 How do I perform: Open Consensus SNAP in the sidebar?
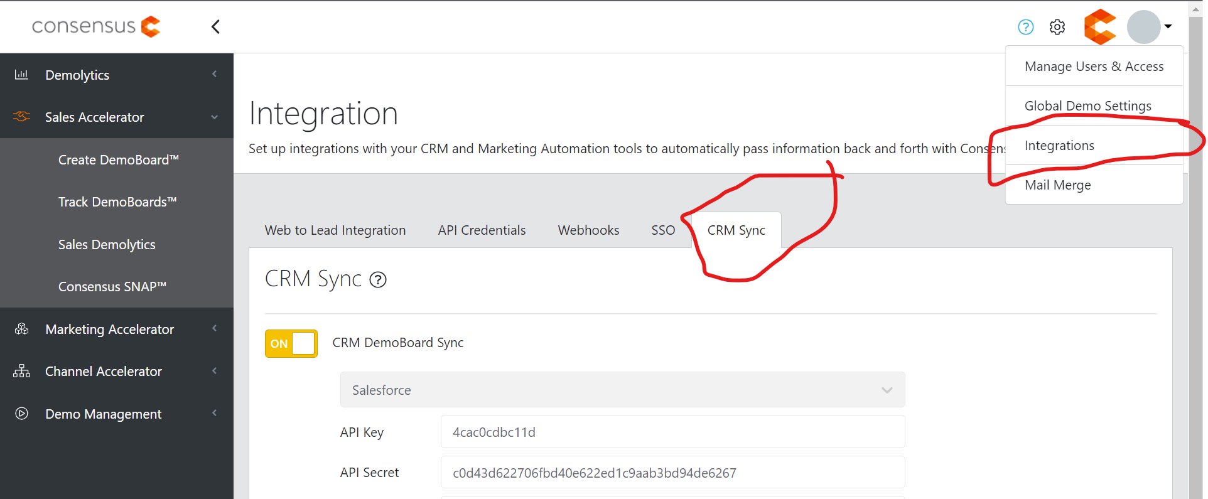(x=112, y=287)
